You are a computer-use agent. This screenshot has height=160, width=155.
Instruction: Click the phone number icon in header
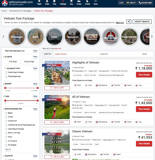140,3
